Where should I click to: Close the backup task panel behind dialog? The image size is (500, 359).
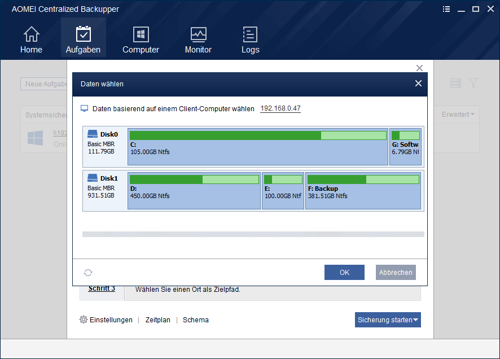tap(419, 68)
